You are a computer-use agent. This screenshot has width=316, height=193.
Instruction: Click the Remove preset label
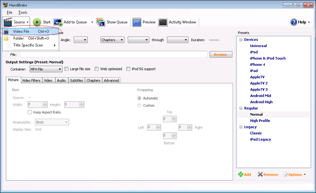(x=271, y=175)
